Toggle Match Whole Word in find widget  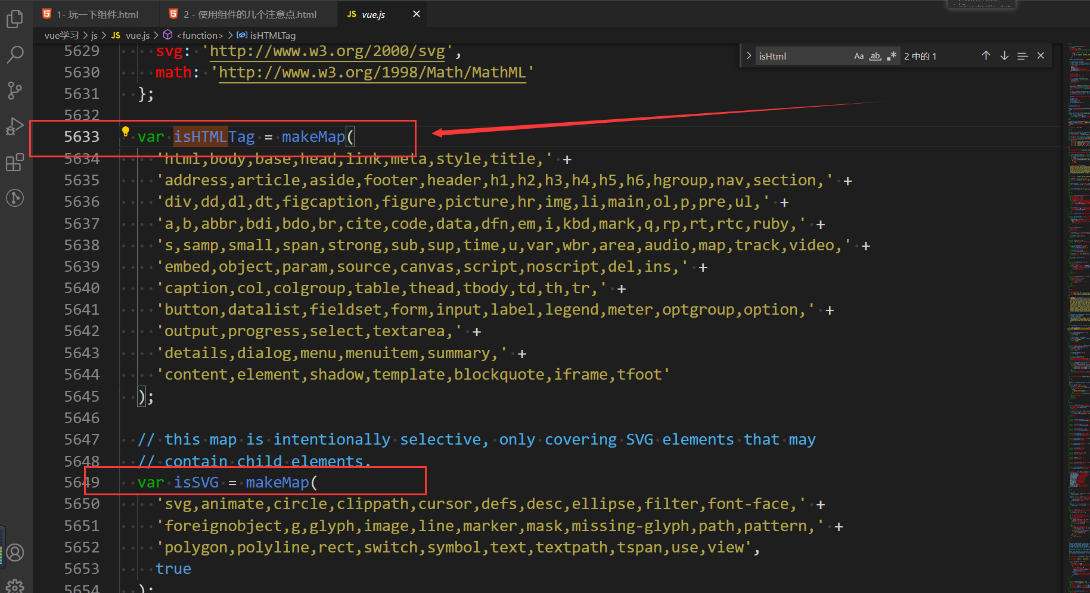875,56
